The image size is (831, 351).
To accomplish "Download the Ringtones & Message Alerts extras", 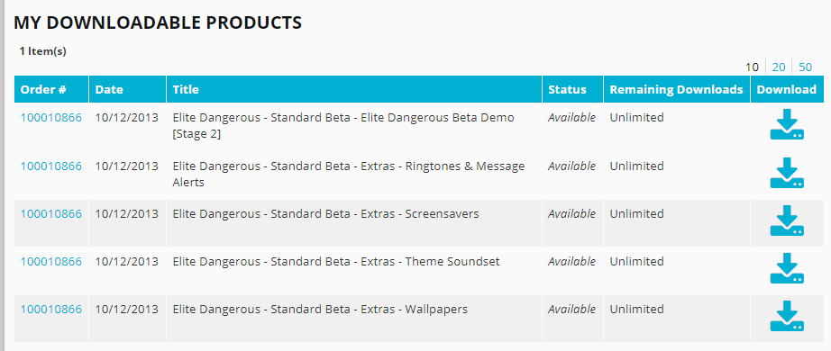I will point(787,173).
